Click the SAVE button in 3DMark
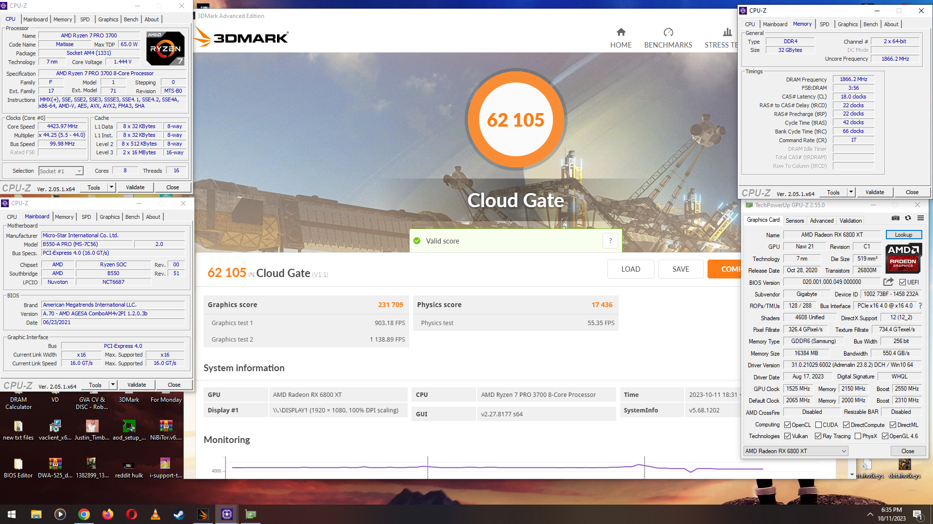This screenshot has width=933, height=524. pyautogui.click(x=680, y=269)
